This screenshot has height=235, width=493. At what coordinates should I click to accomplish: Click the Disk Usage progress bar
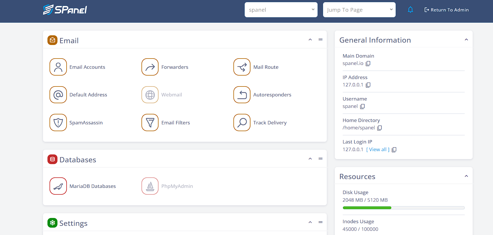[404, 208]
